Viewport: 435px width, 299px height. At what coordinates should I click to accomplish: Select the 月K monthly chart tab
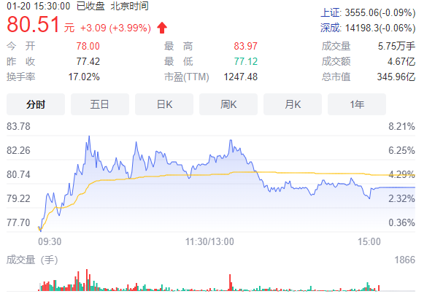(293, 104)
